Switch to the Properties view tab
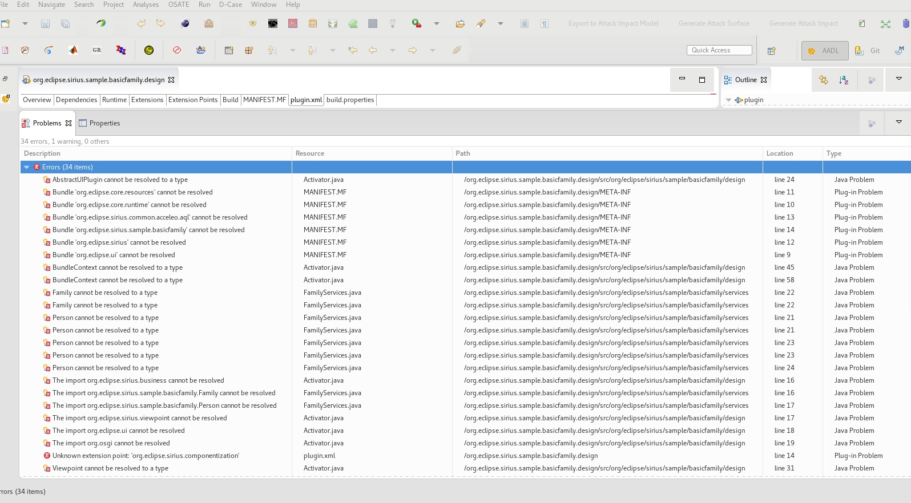The width and height of the screenshot is (911, 503). [100, 123]
